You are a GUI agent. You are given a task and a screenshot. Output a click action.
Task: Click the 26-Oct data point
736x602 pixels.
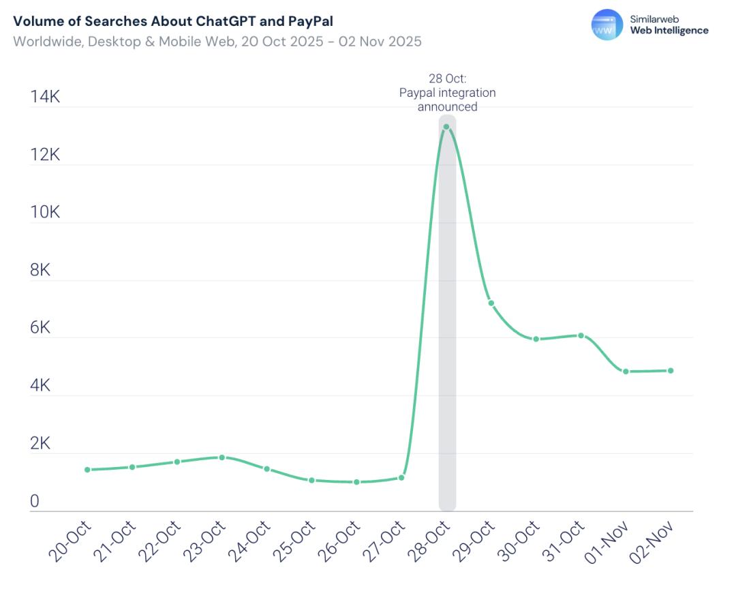(356, 482)
